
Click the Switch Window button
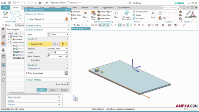point(58,3)
